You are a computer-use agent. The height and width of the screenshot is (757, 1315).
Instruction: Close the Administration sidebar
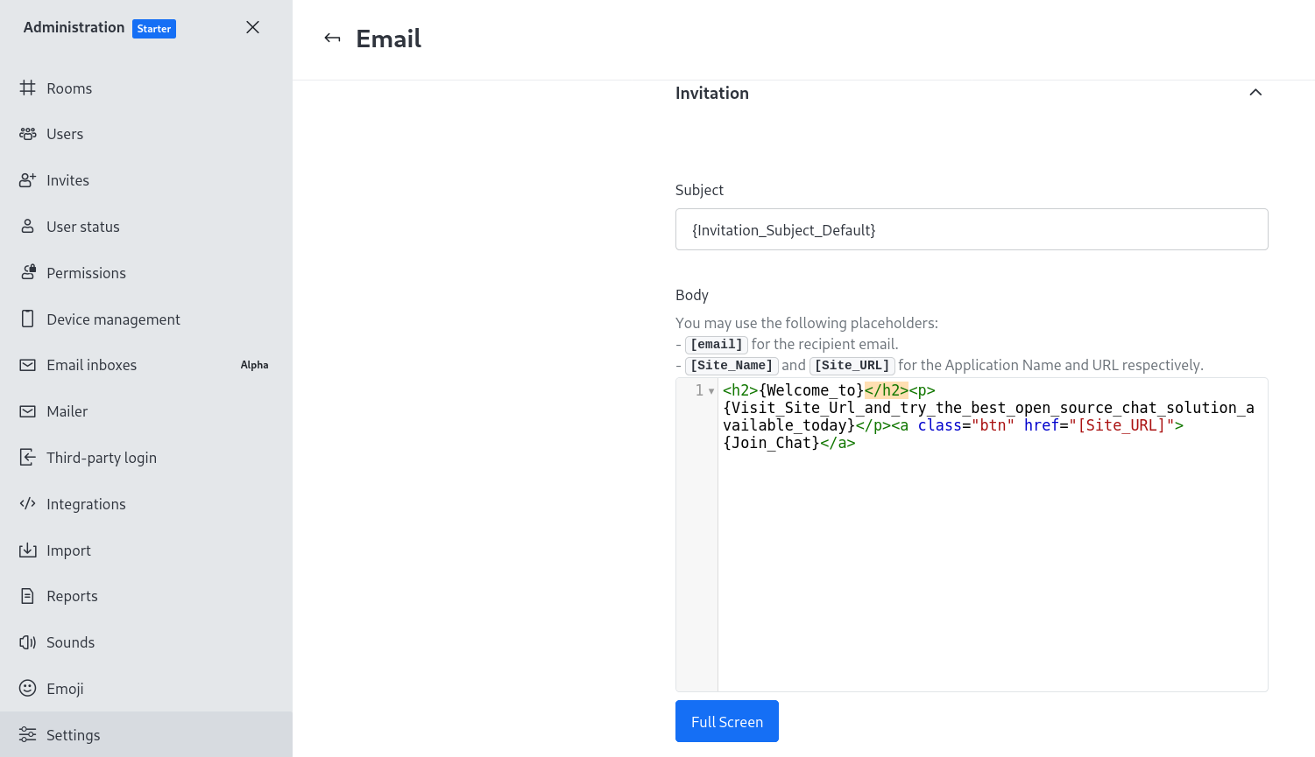pos(252,27)
